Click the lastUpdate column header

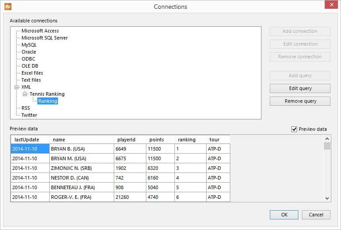30,140
